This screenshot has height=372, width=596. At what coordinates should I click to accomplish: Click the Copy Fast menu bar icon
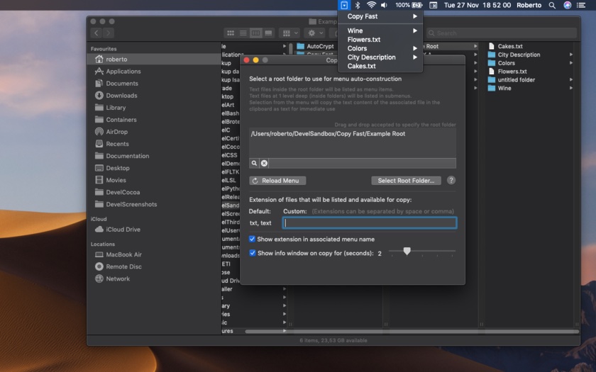[x=344, y=5]
